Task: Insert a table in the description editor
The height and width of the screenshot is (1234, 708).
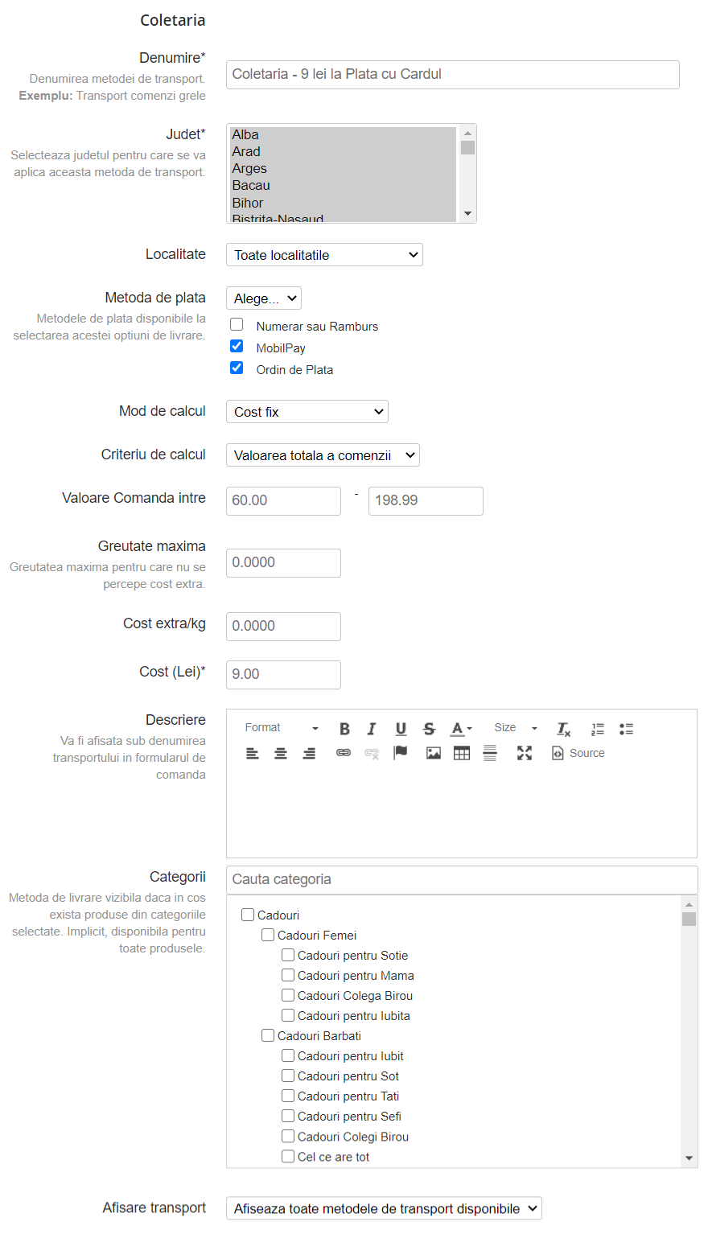Action: (462, 753)
